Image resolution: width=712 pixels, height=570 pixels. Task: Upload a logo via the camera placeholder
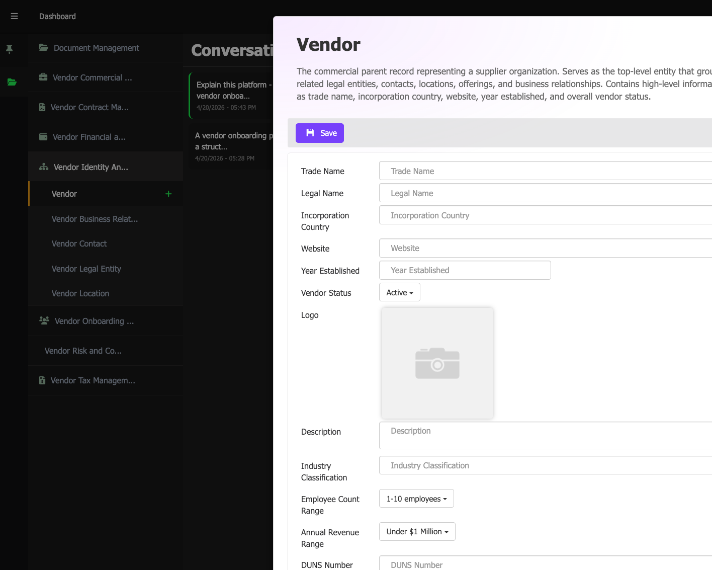pos(437,363)
